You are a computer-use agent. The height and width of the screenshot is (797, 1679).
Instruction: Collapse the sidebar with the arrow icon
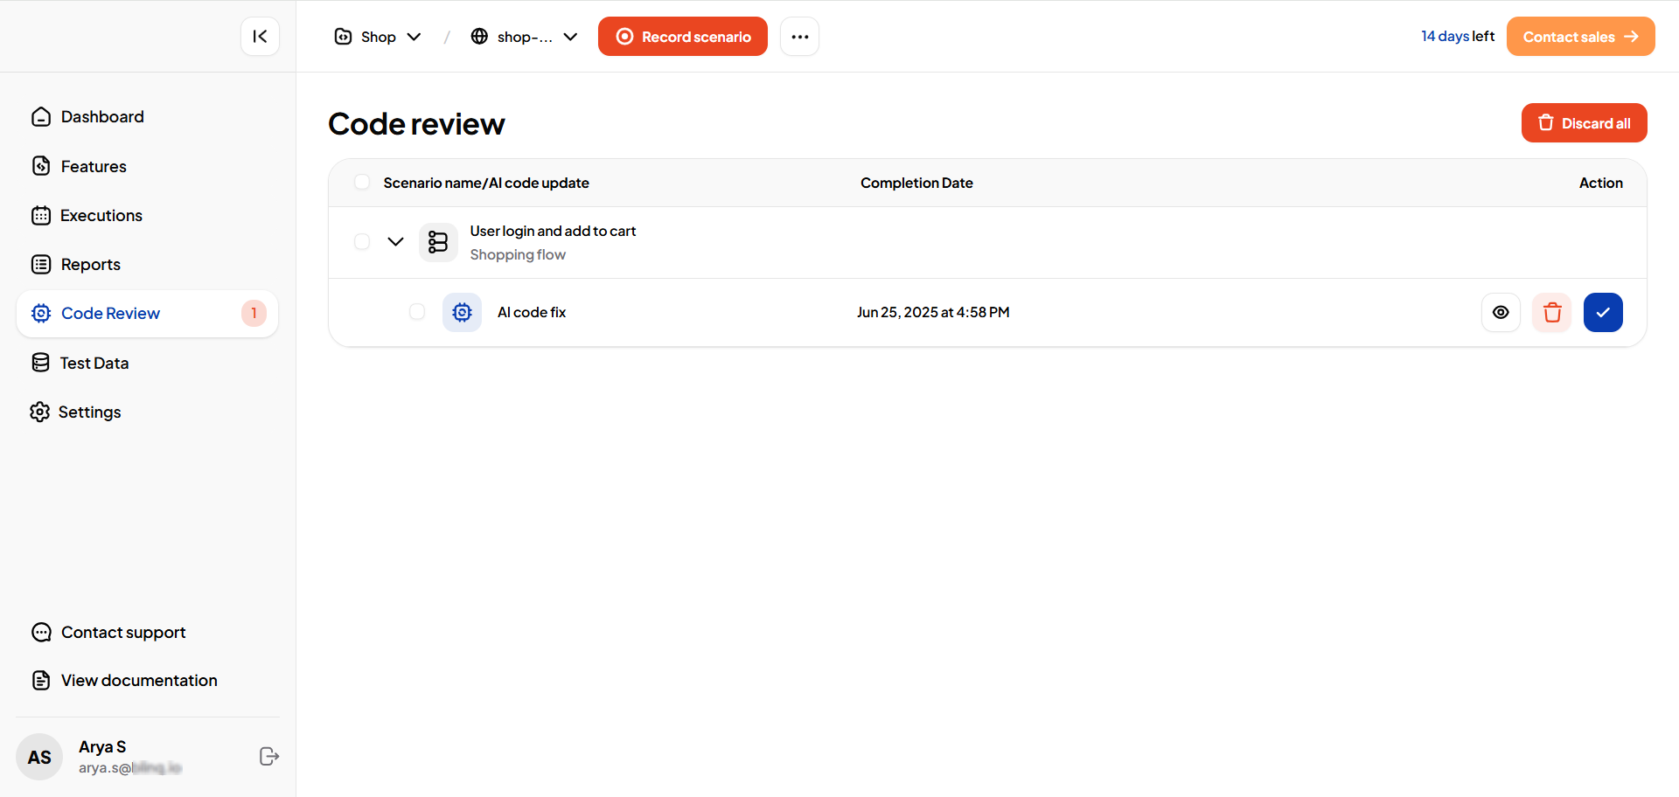click(x=260, y=37)
